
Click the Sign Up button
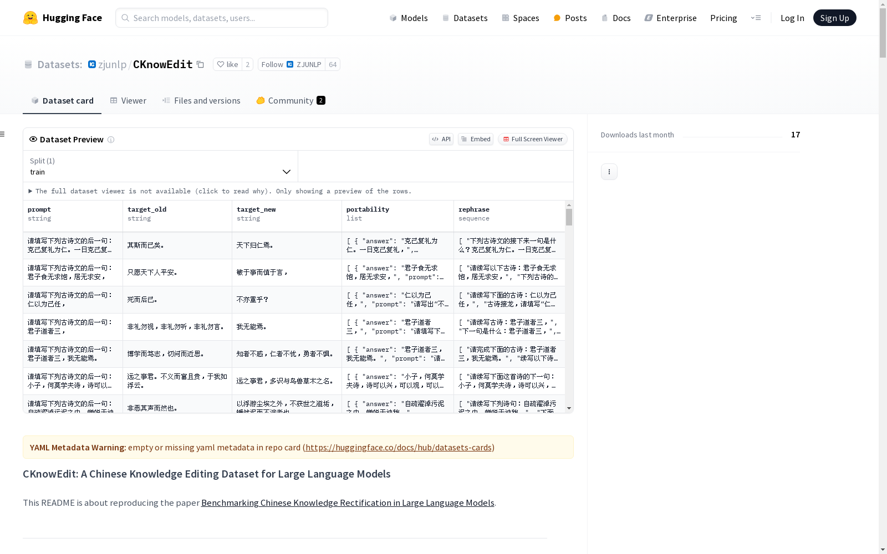click(x=834, y=18)
